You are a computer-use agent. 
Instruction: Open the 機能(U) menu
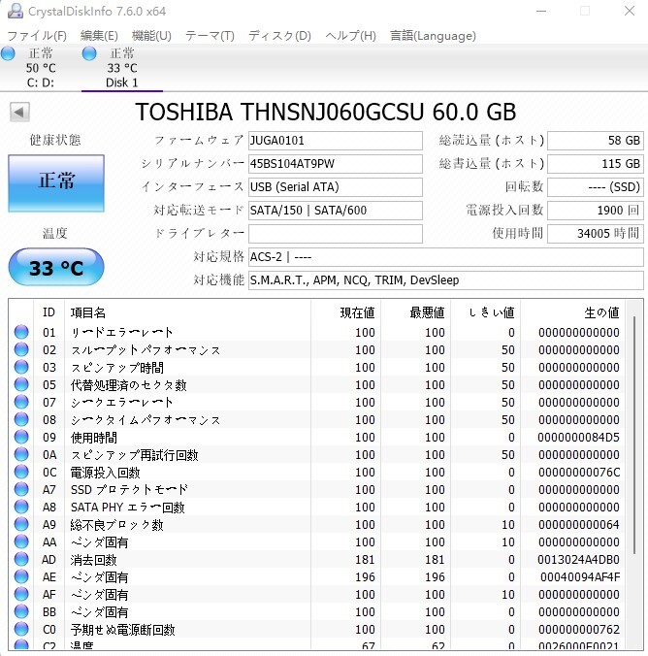[151, 36]
